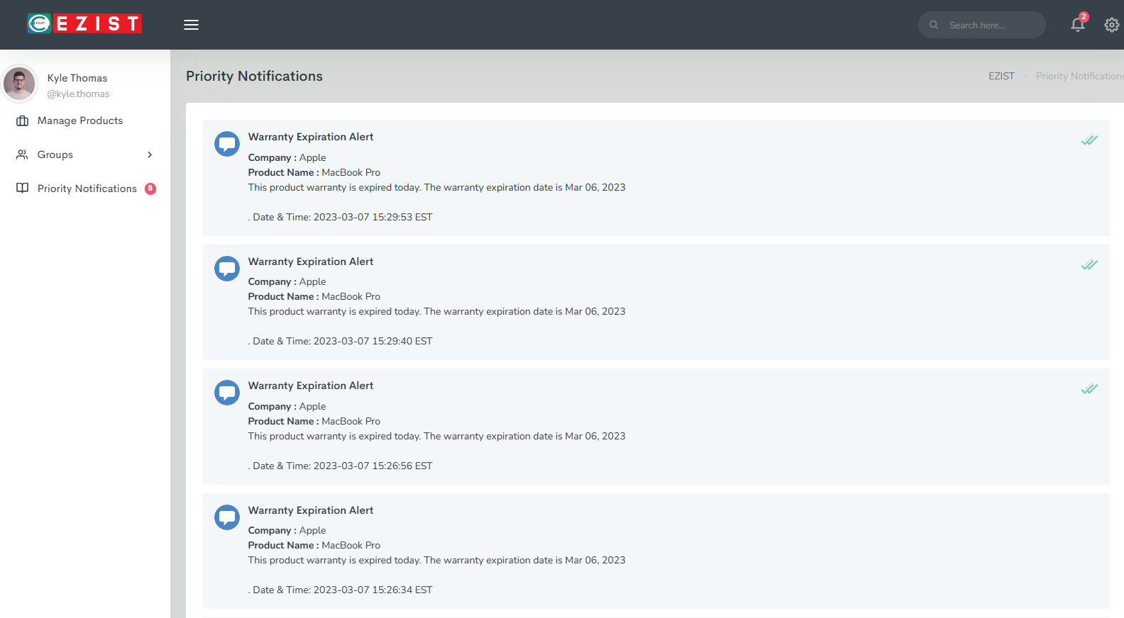
Task: Open the notification bell
Action: (1078, 24)
